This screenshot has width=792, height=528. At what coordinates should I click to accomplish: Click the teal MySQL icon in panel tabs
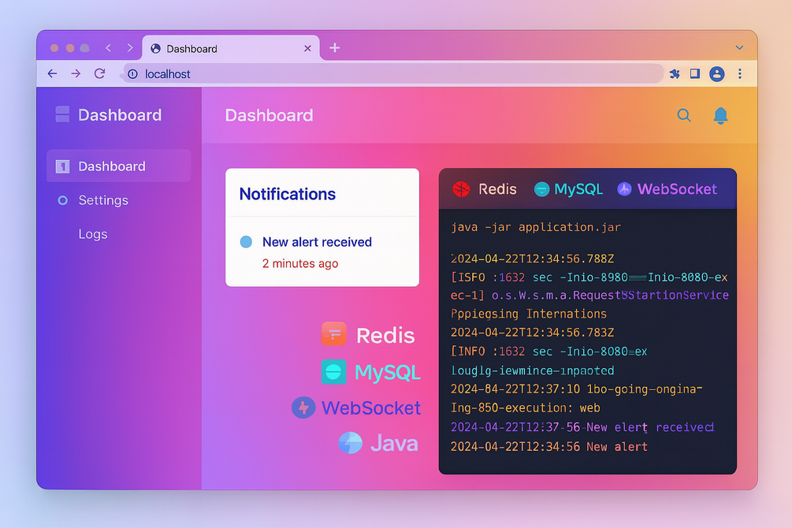pyautogui.click(x=541, y=189)
